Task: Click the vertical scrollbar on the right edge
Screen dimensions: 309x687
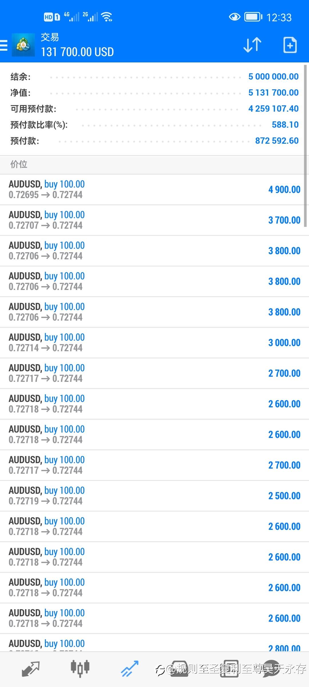Action: click(x=306, y=146)
